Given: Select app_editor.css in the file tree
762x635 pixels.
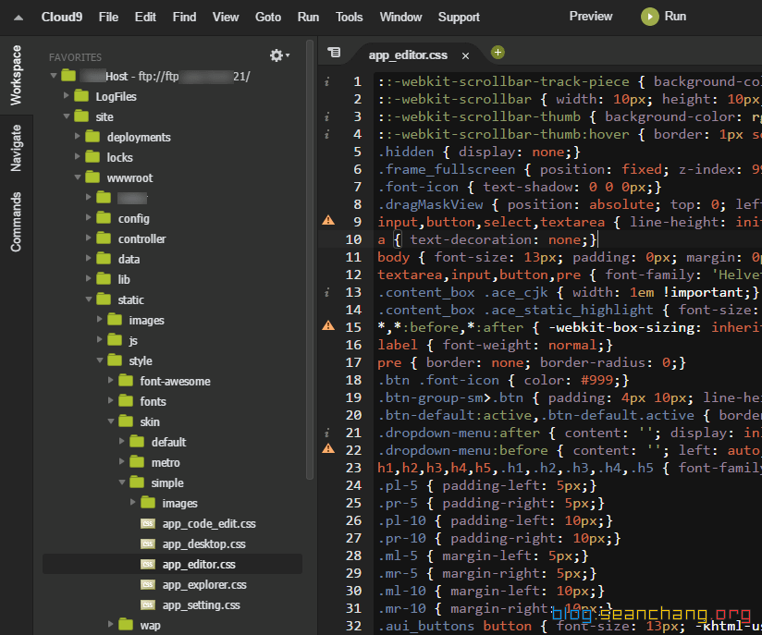Looking at the screenshot, I should 173,564.
